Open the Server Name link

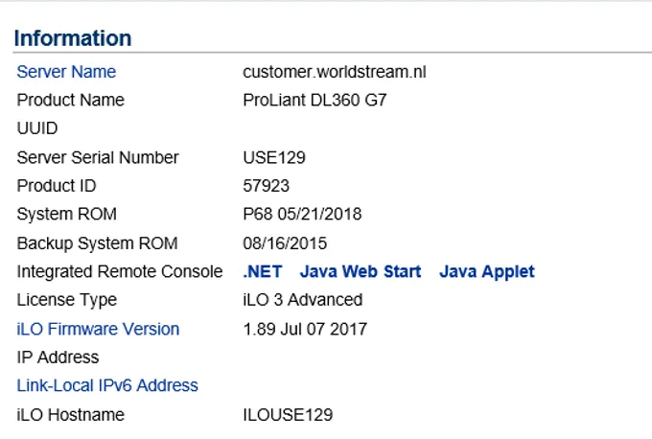66,72
